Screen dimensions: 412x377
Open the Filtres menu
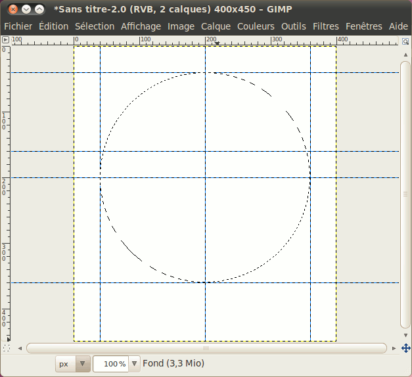click(326, 26)
